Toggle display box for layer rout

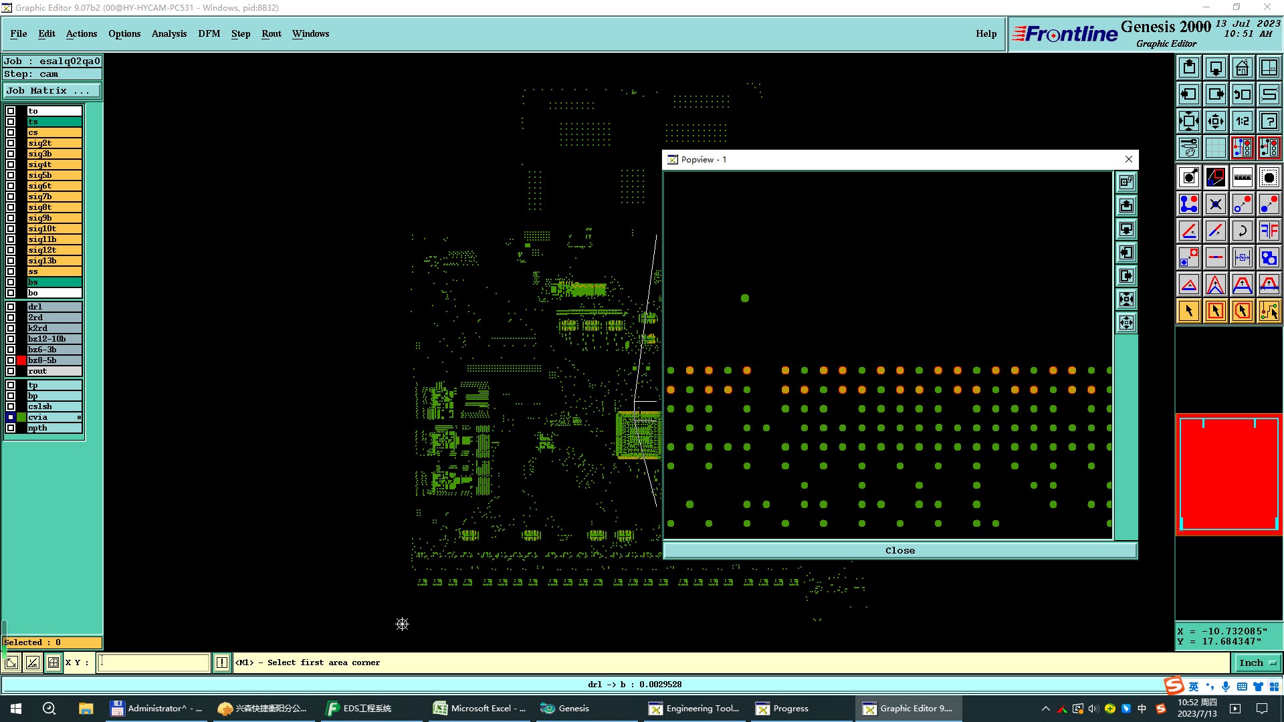coord(11,371)
